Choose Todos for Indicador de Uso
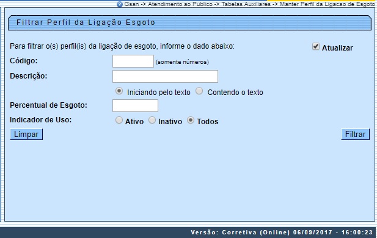This screenshot has width=377, height=238. (191, 120)
